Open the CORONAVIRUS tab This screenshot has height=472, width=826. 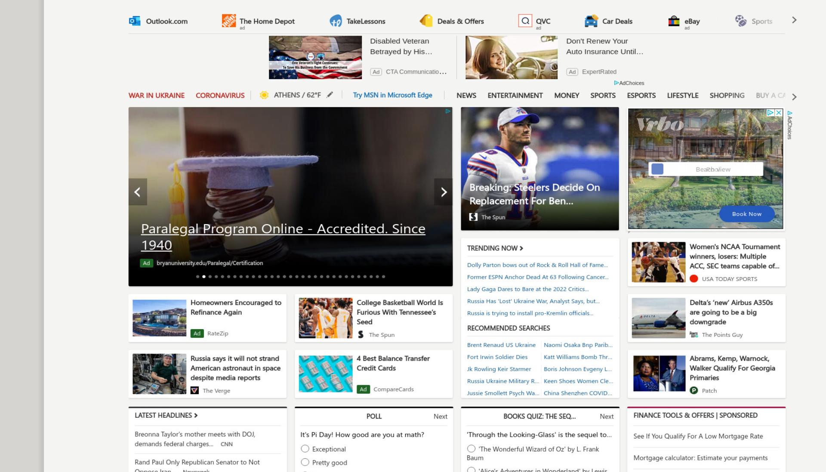(x=220, y=96)
